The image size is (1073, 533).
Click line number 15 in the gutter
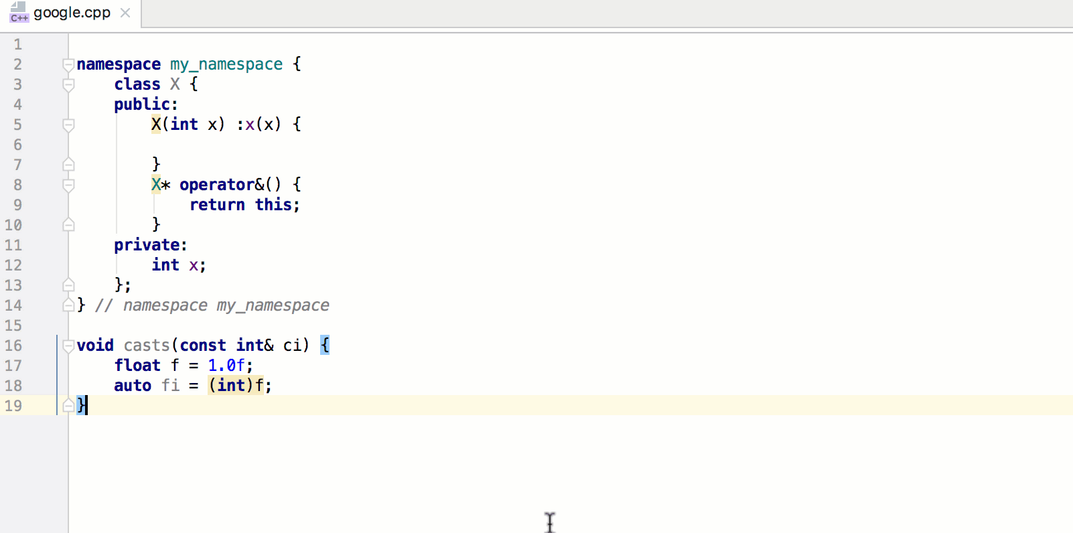tap(13, 325)
